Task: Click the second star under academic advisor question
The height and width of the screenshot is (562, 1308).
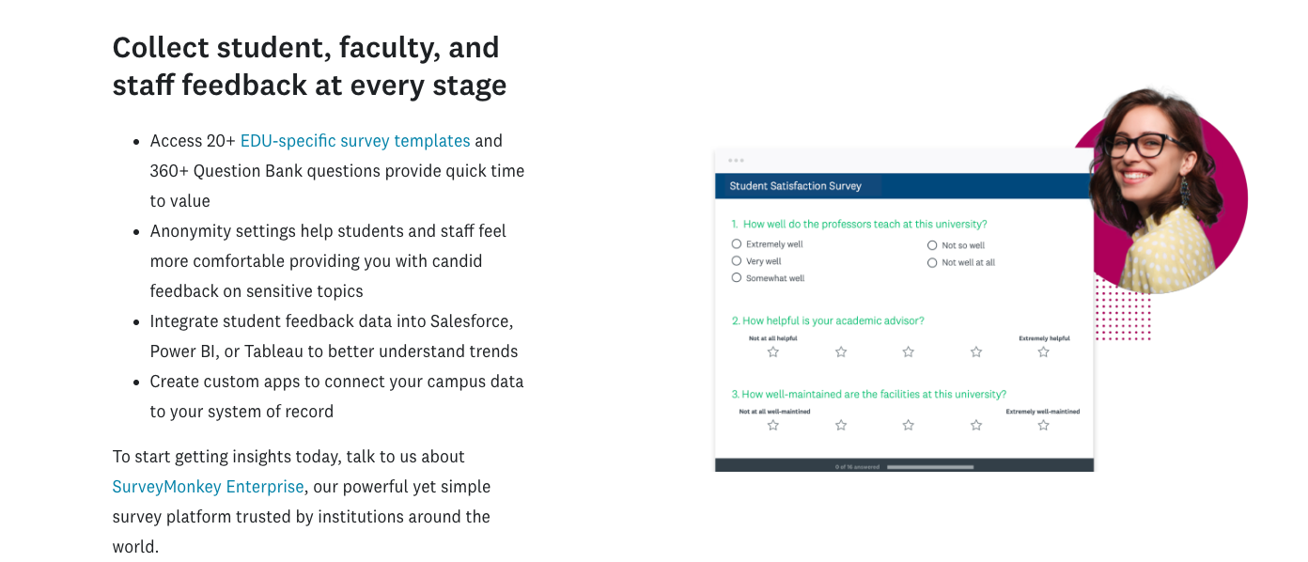Action: click(841, 352)
